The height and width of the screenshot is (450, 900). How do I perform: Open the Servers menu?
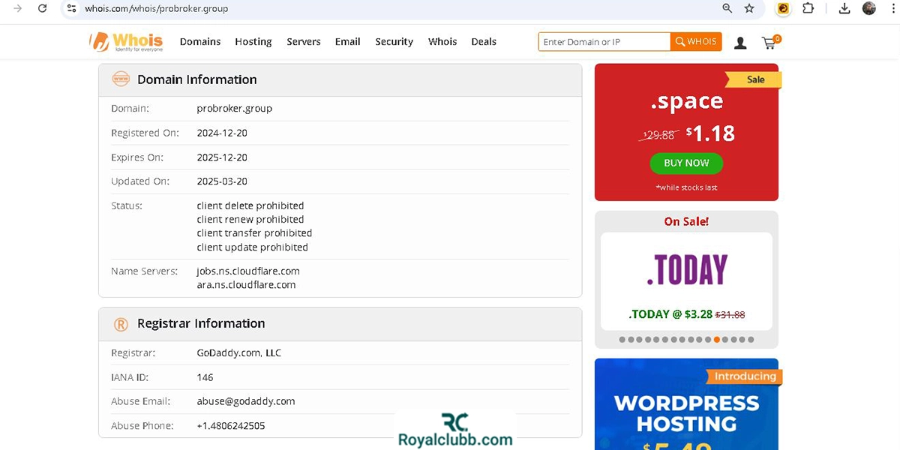click(304, 42)
